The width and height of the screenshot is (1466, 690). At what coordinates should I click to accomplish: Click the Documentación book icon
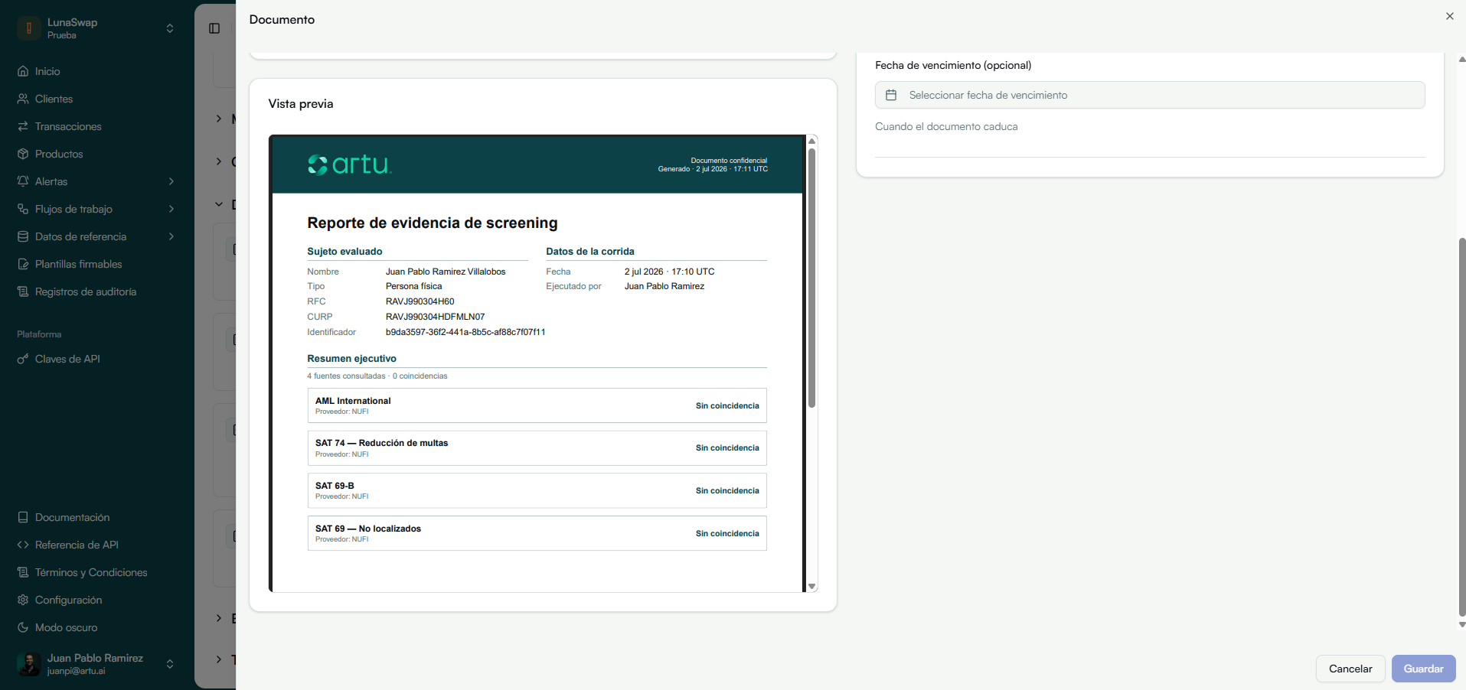pos(23,517)
